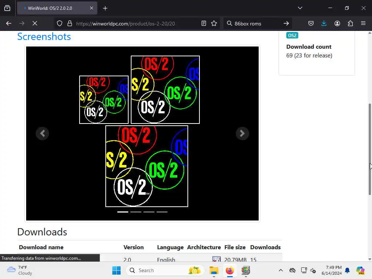The image size is (372, 279).
Task: Select the second carousel slide indicator
Action: click(x=136, y=212)
